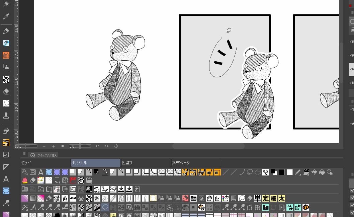The width and height of the screenshot is (354, 217).
Task: Select the airbrush tool in left toolbar
Action: (x=6, y=67)
